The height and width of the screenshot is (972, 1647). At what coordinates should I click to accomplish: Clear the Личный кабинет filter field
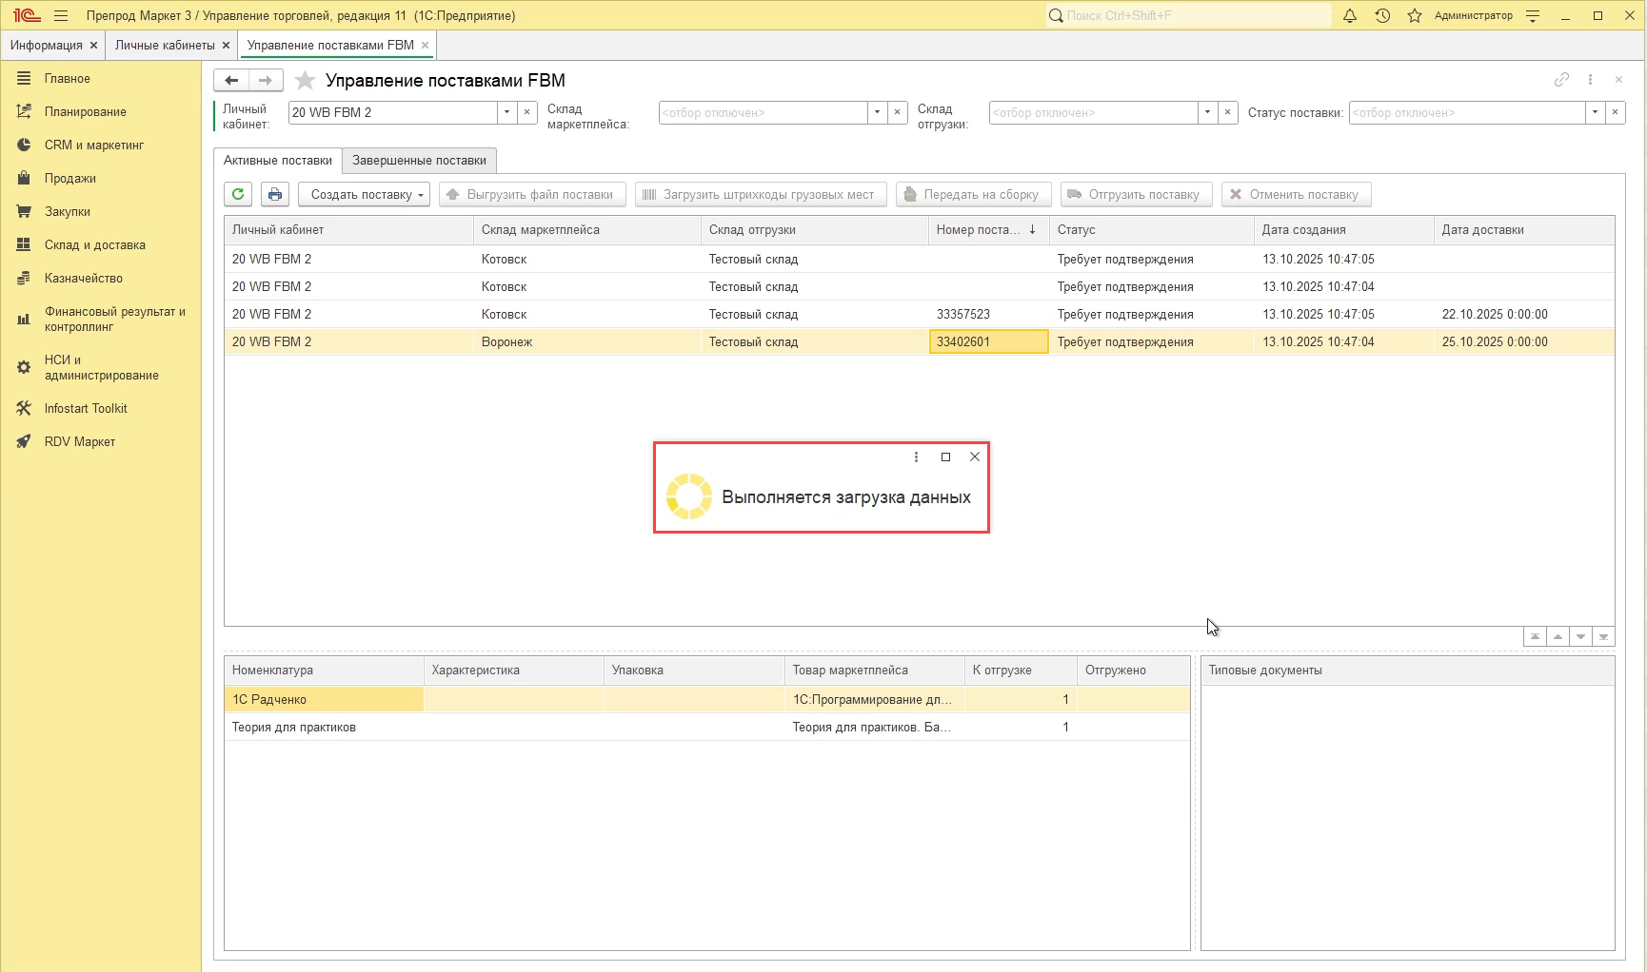point(527,112)
